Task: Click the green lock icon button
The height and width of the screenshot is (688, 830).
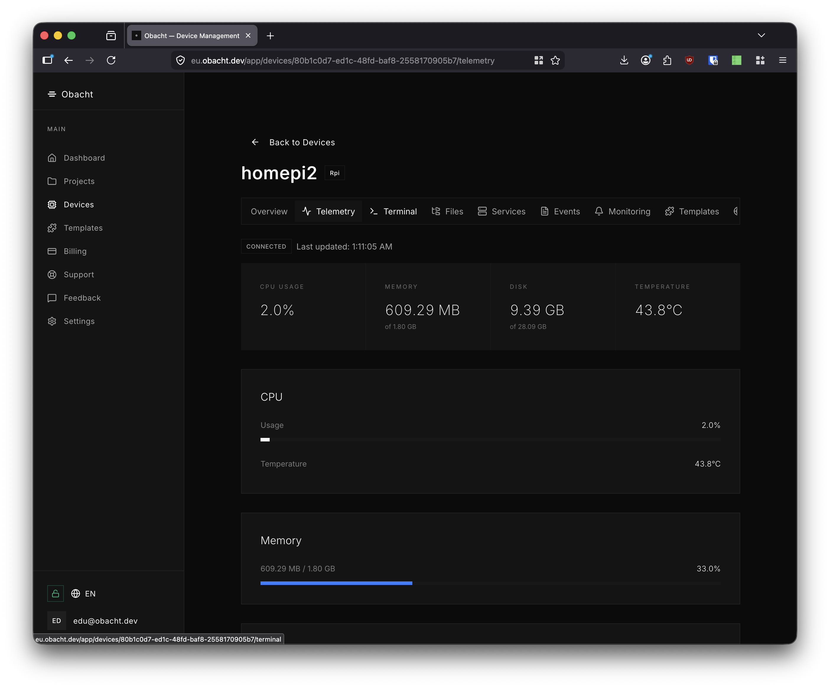Action: 55,593
